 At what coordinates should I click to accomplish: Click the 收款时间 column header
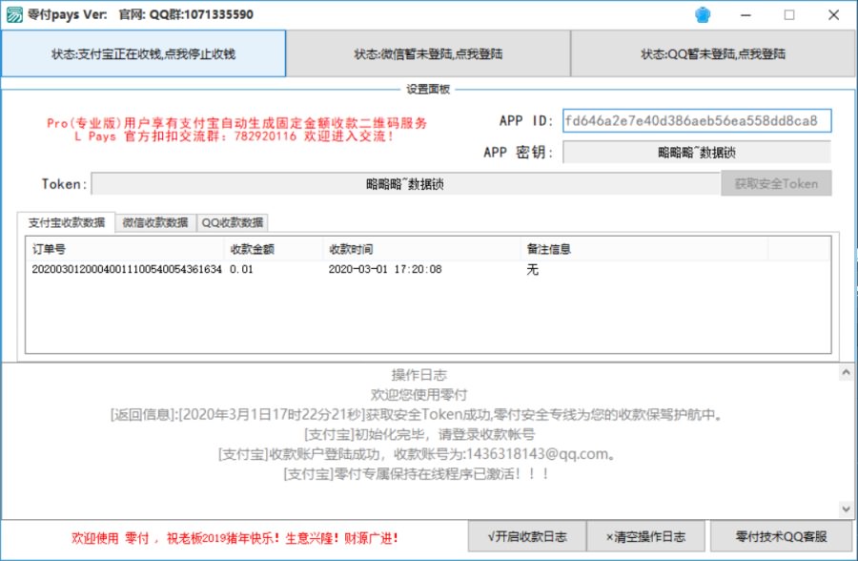click(x=422, y=249)
